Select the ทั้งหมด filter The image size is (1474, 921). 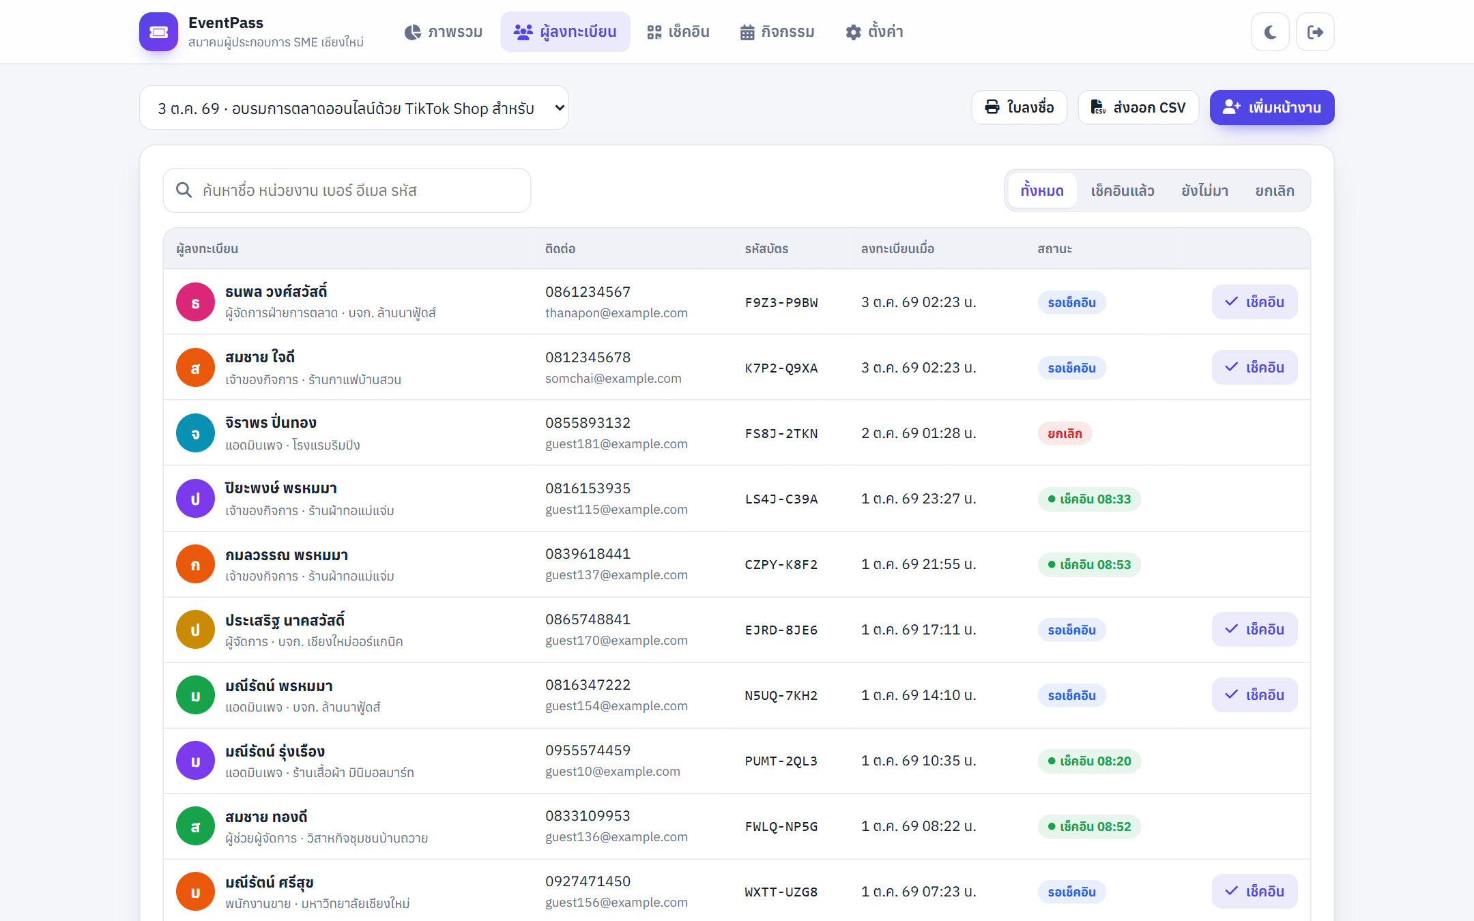[1042, 190]
